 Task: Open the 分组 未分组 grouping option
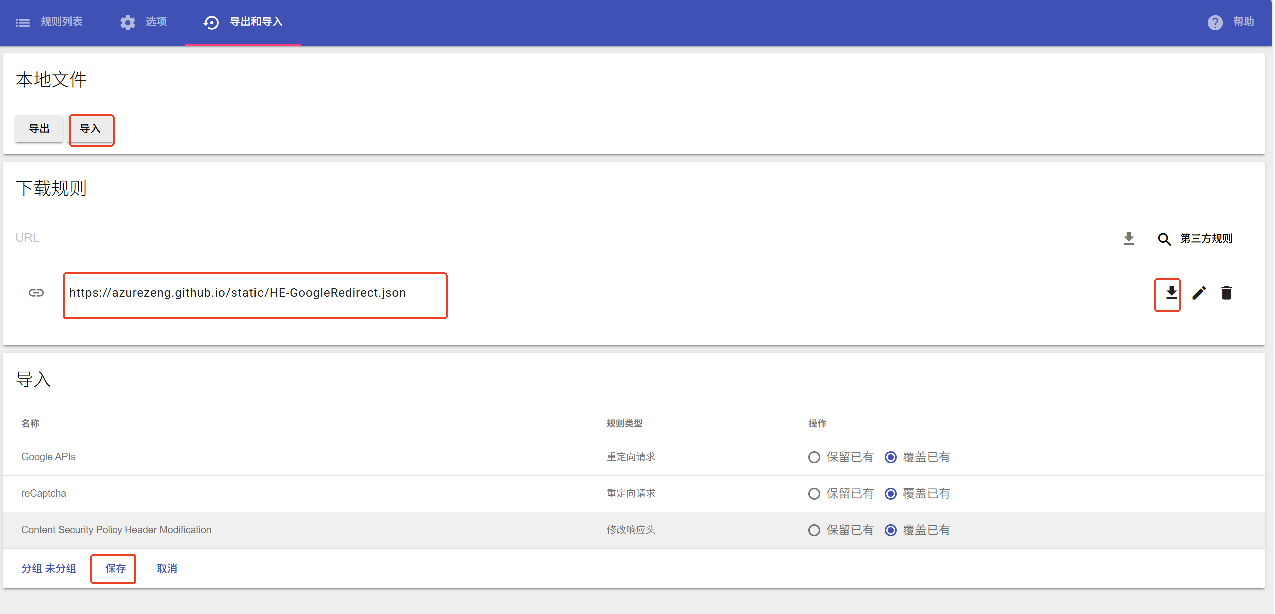pos(48,569)
